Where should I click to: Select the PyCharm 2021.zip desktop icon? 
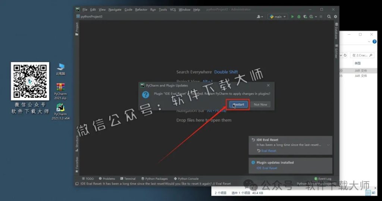click(60, 91)
